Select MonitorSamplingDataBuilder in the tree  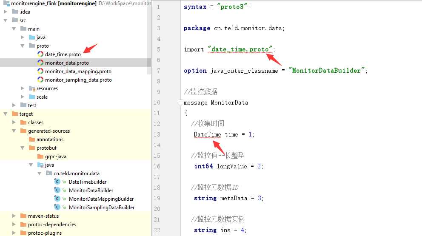click(x=102, y=208)
